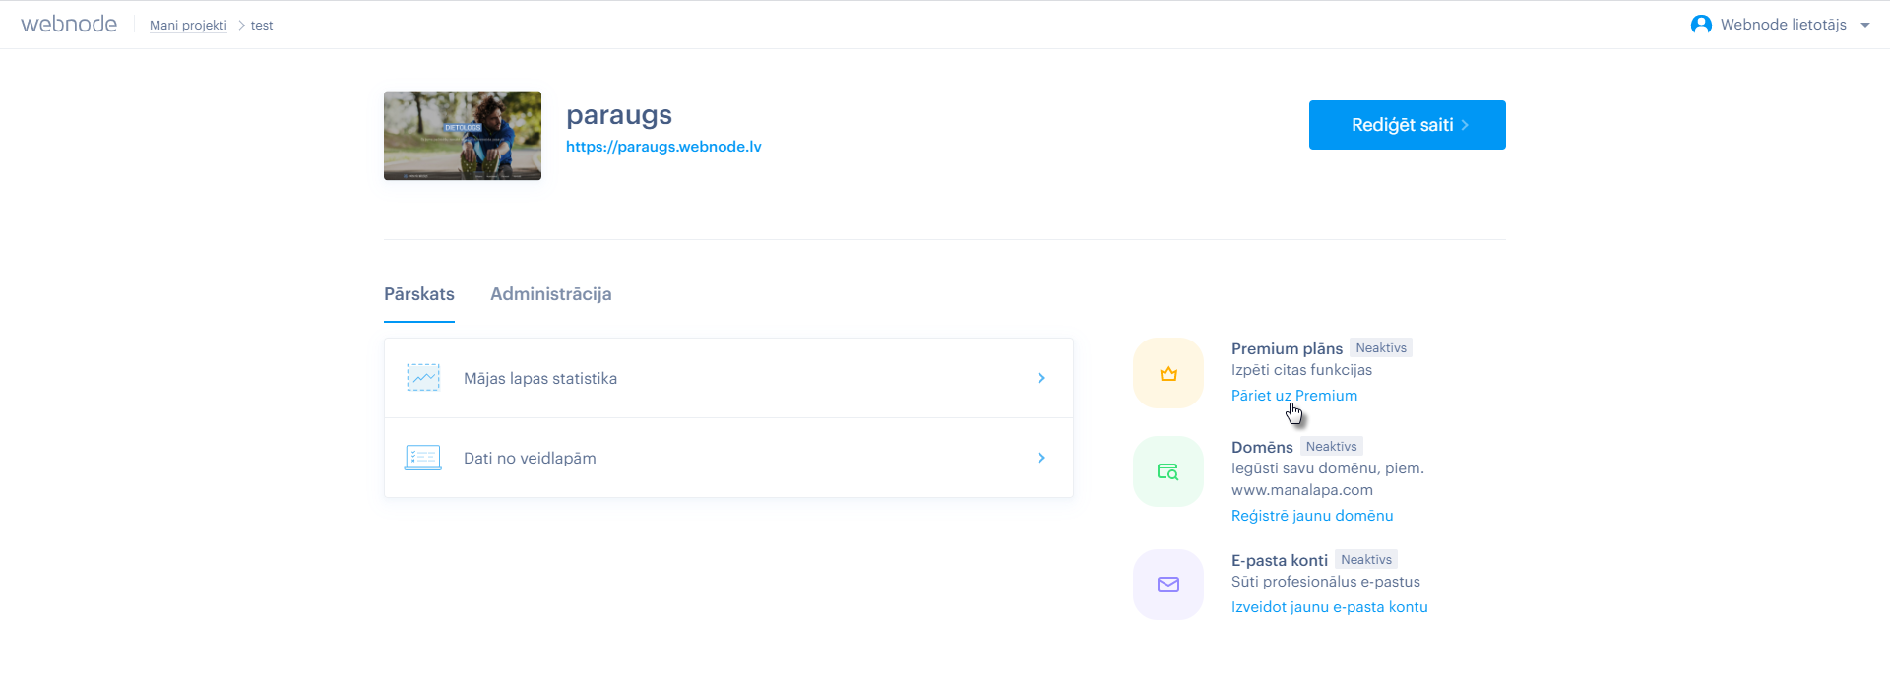Screen dimensions: 1890x682
Task: Click the Premium crown icon
Action: tap(1168, 374)
